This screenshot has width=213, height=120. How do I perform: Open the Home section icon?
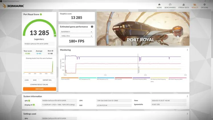[x=159, y=5]
